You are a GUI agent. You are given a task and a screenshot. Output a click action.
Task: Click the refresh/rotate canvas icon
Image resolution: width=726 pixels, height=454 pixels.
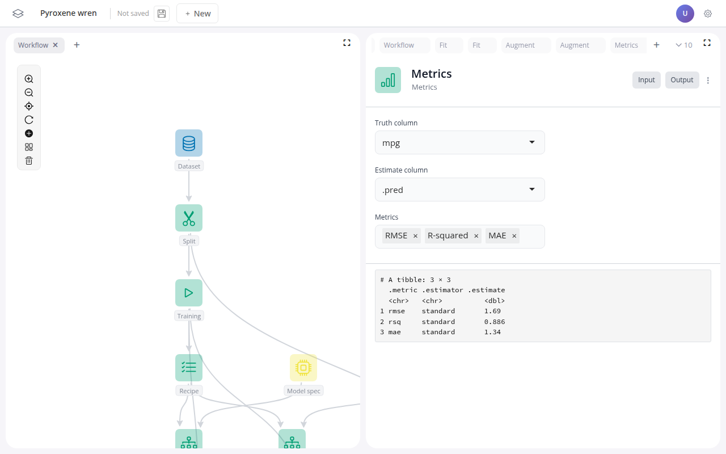tap(29, 120)
